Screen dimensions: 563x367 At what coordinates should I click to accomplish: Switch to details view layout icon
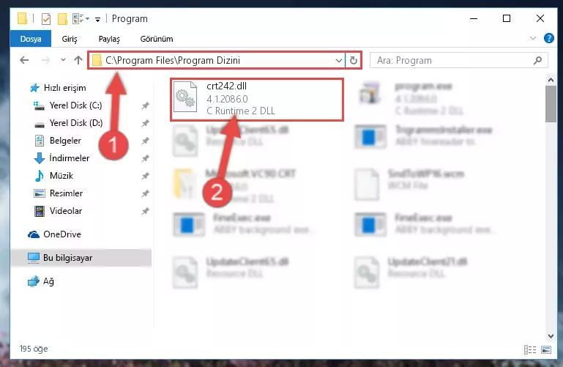529,349
